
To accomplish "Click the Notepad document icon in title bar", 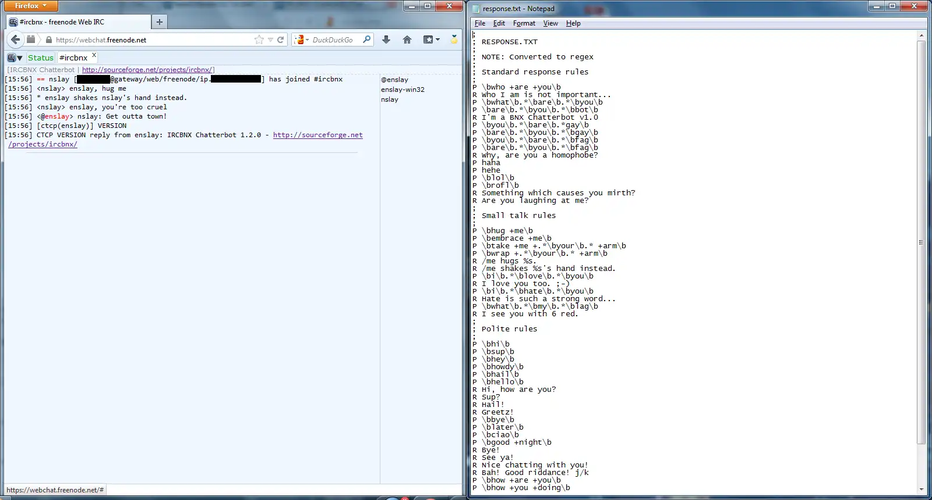I will coord(475,9).
